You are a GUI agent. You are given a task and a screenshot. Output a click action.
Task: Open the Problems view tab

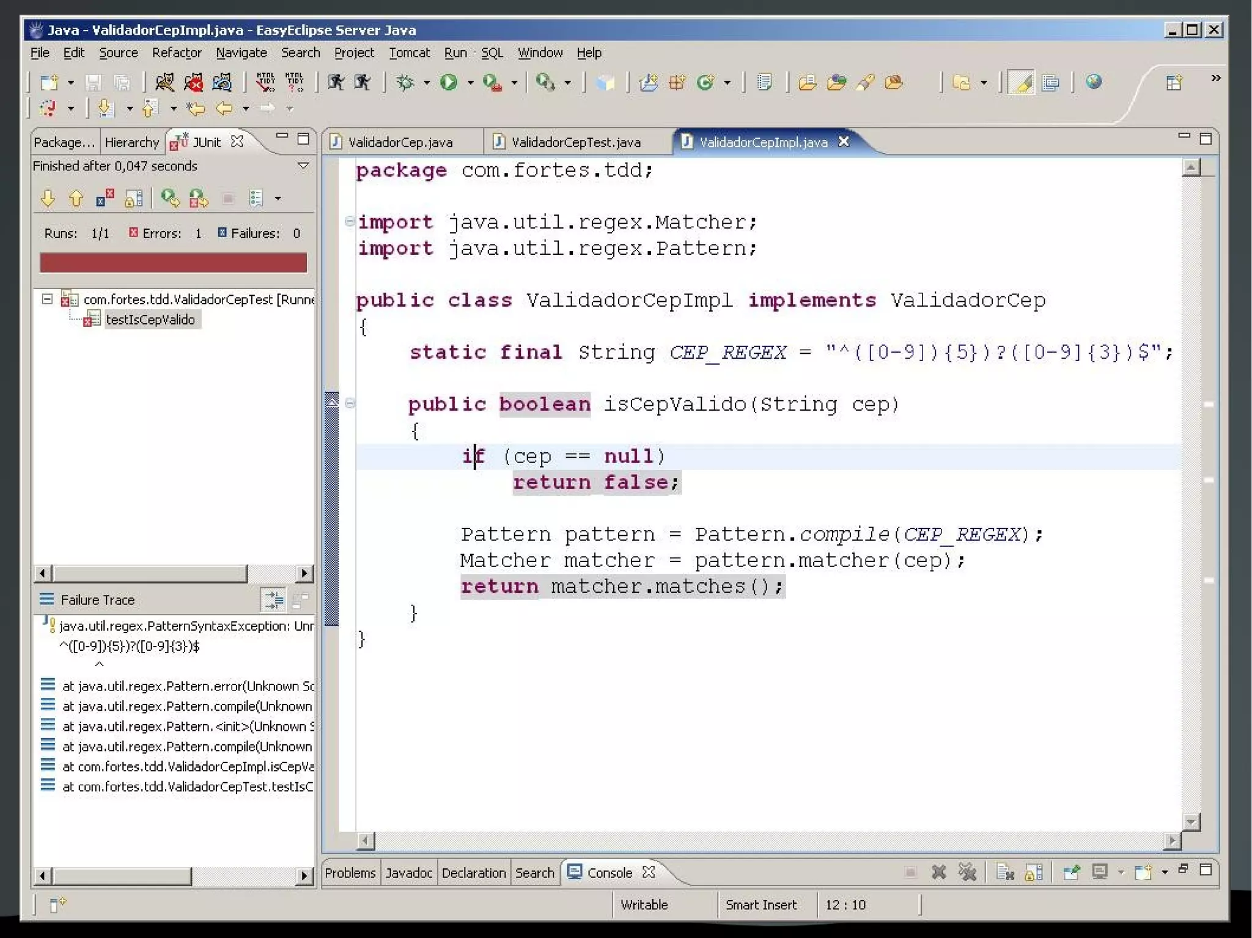point(350,873)
